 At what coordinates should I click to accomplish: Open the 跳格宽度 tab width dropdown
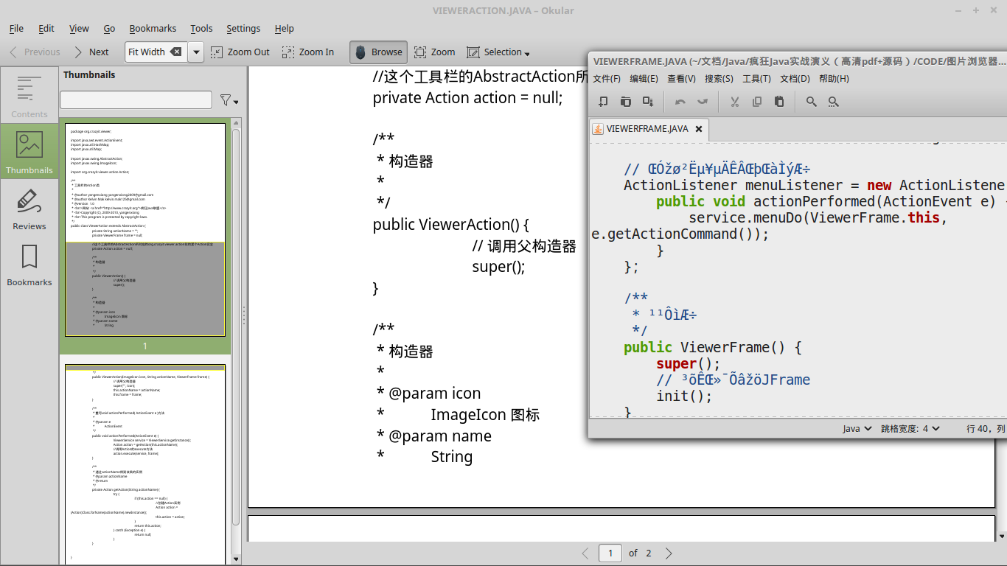point(910,428)
